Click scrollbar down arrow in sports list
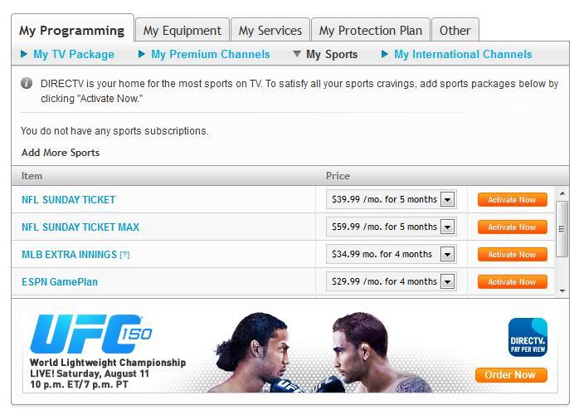 (x=562, y=291)
